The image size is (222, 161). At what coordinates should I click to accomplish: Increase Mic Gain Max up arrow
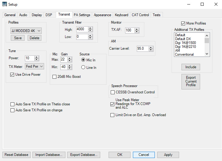[x=70, y=58]
